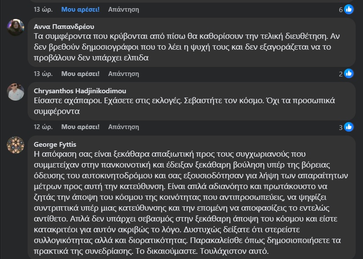The image size is (363, 259).
Task: Click like reaction icon on Άννα Παπανδρέου's comment
Action: (x=349, y=73)
